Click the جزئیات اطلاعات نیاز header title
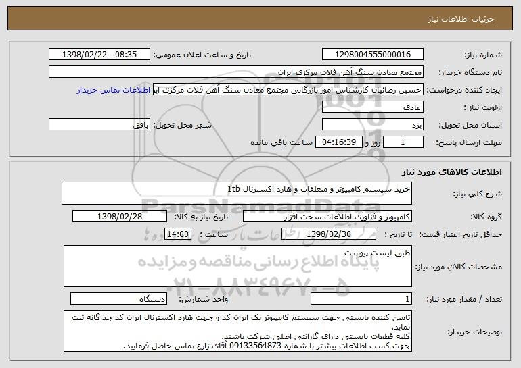 pos(461,19)
